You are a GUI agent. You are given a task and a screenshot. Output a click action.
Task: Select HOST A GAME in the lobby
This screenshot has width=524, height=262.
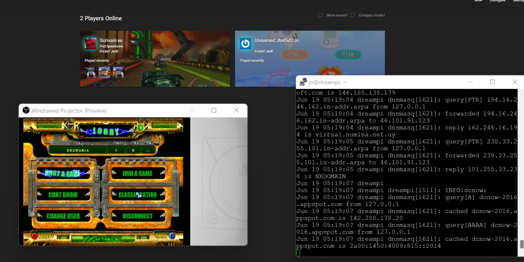(x=63, y=173)
